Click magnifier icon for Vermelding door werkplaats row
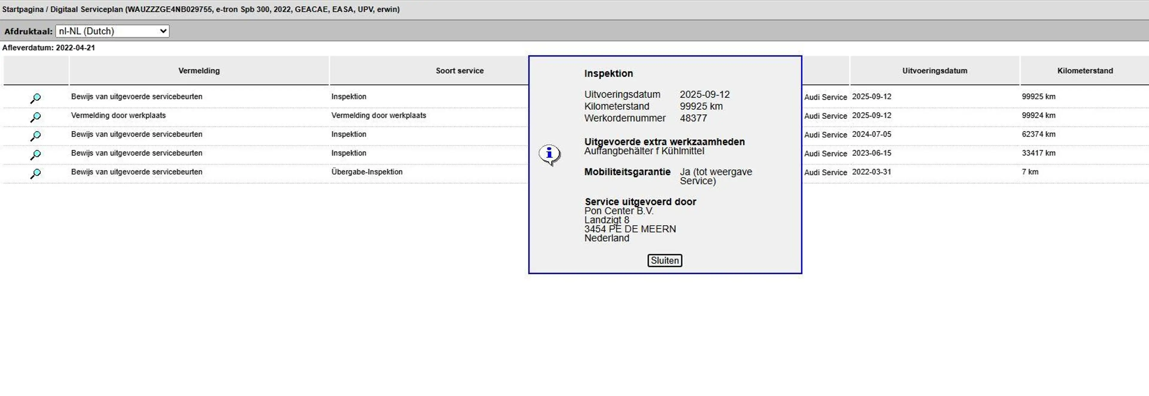Viewport: 1149px width, 396px height. pos(36,117)
